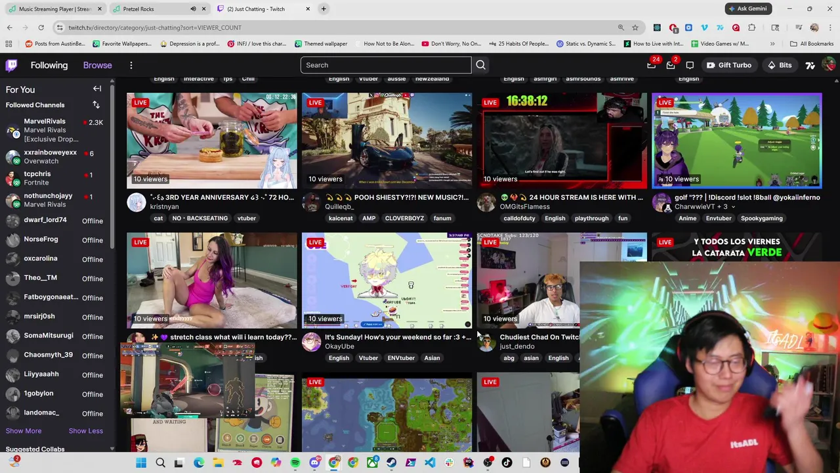Click the browser address bar URL
The image size is (840, 473).
[155, 28]
